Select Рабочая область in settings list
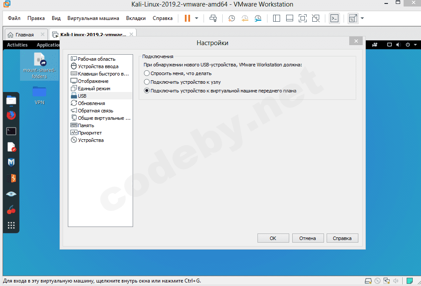The image size is (421, 286). pyautogui.click(x=100, y=59)
